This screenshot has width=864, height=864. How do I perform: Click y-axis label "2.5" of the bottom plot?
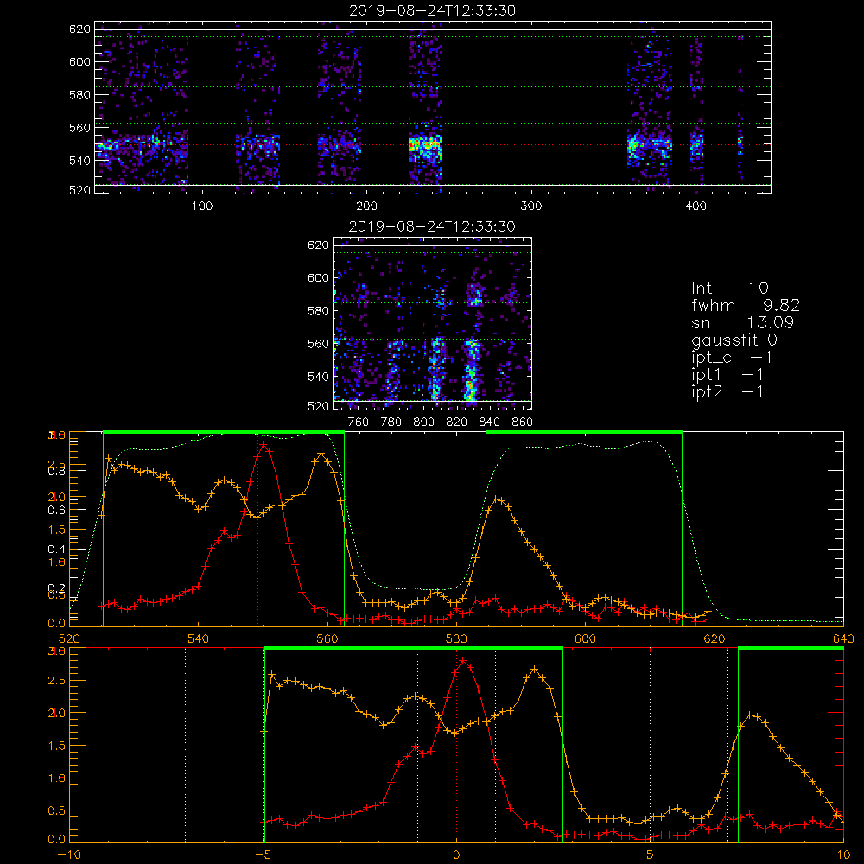click(x=57, y=681)
